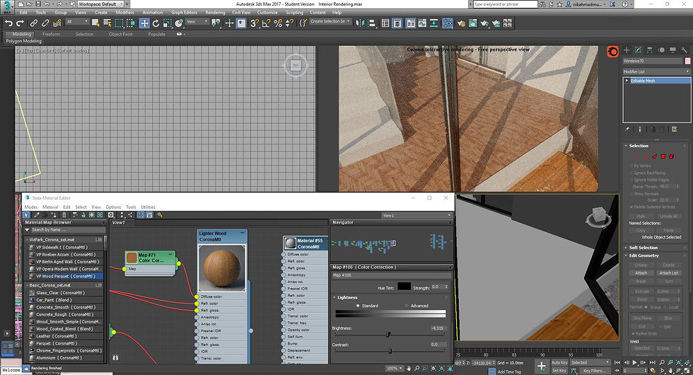Click the Contrast slider handle
The width and height of the screenshot is (693, 375).
(390, 351)
